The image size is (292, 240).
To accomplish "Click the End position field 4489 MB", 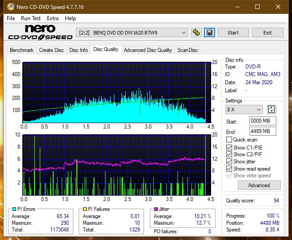I will tap(263, 131).
